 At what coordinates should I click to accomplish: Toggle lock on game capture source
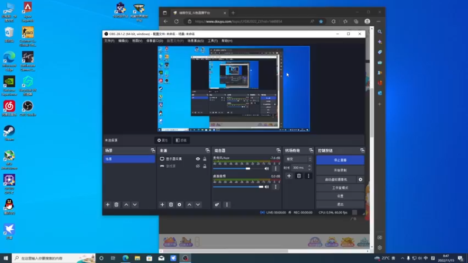(x=205, y=166)
